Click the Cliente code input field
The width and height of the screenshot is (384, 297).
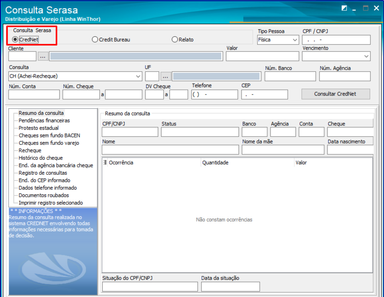coord(22,56)
